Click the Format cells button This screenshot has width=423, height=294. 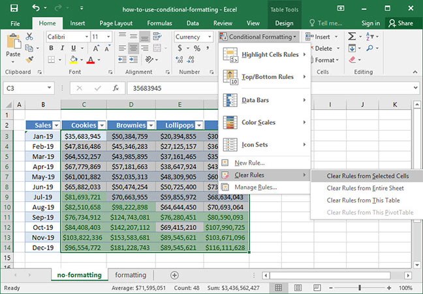click(326, 59)
